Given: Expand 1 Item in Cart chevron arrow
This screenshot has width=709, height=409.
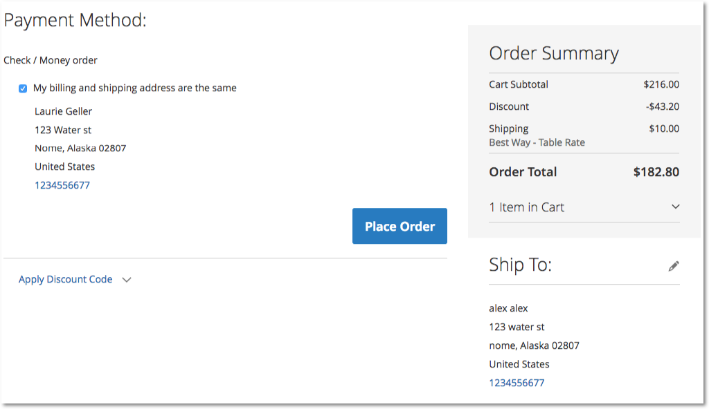Looking at the screenshot, I should point(676,207).
